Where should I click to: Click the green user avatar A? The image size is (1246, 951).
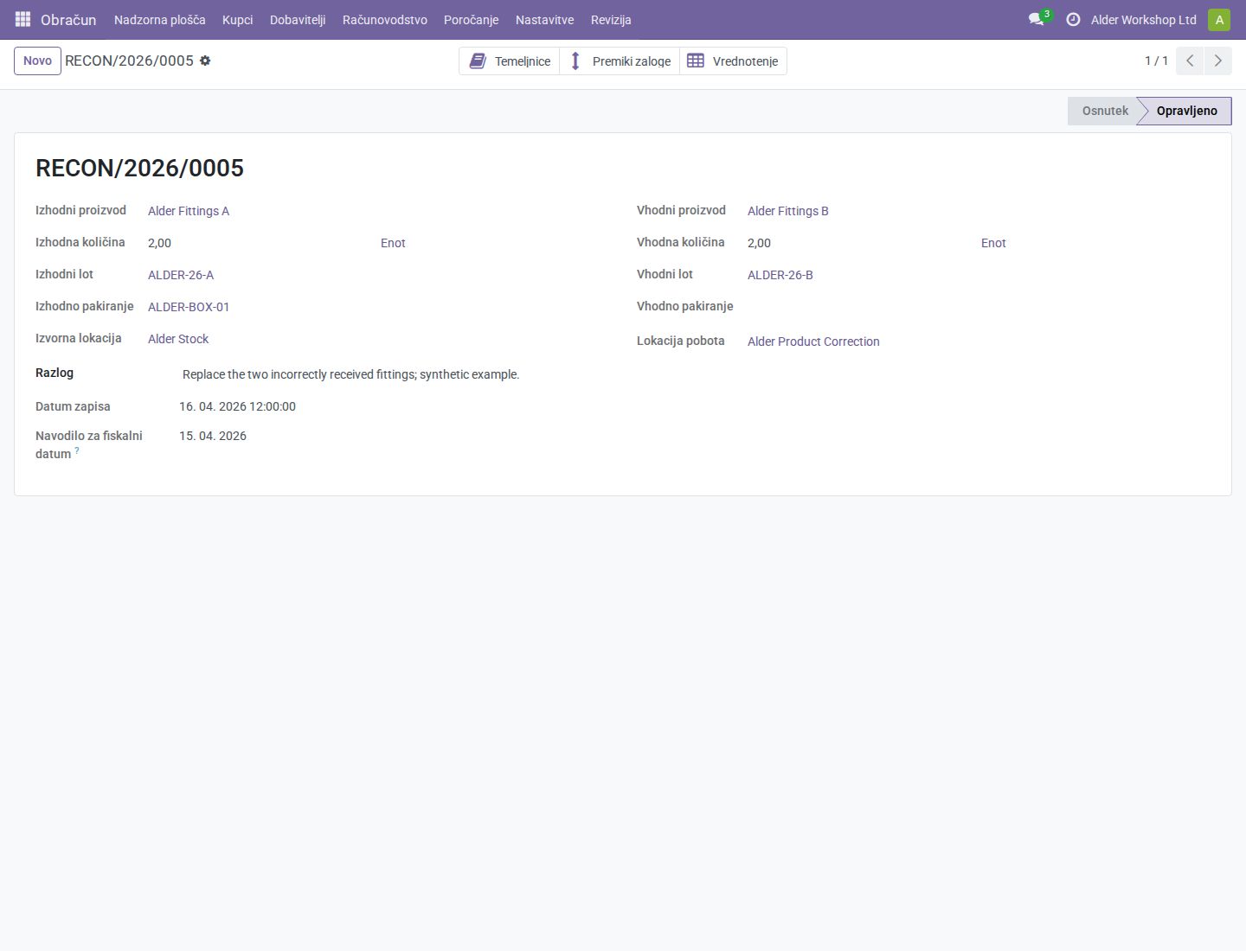(1219, 19)
